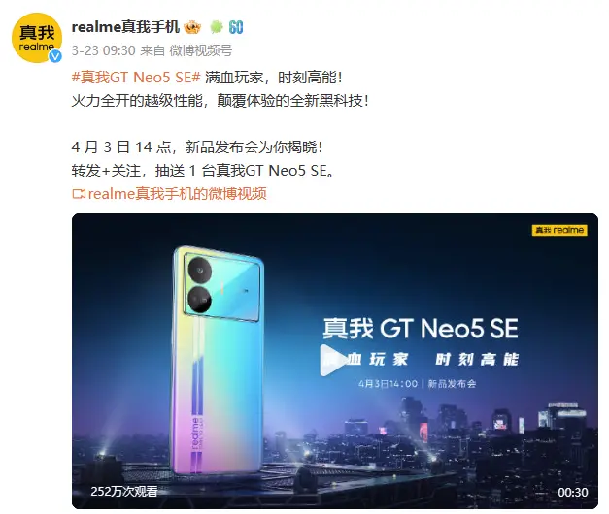Click the 微博视频号 source link
Image resolution: width=609 pixels, height=514 pixels.
tap(201, 50)
